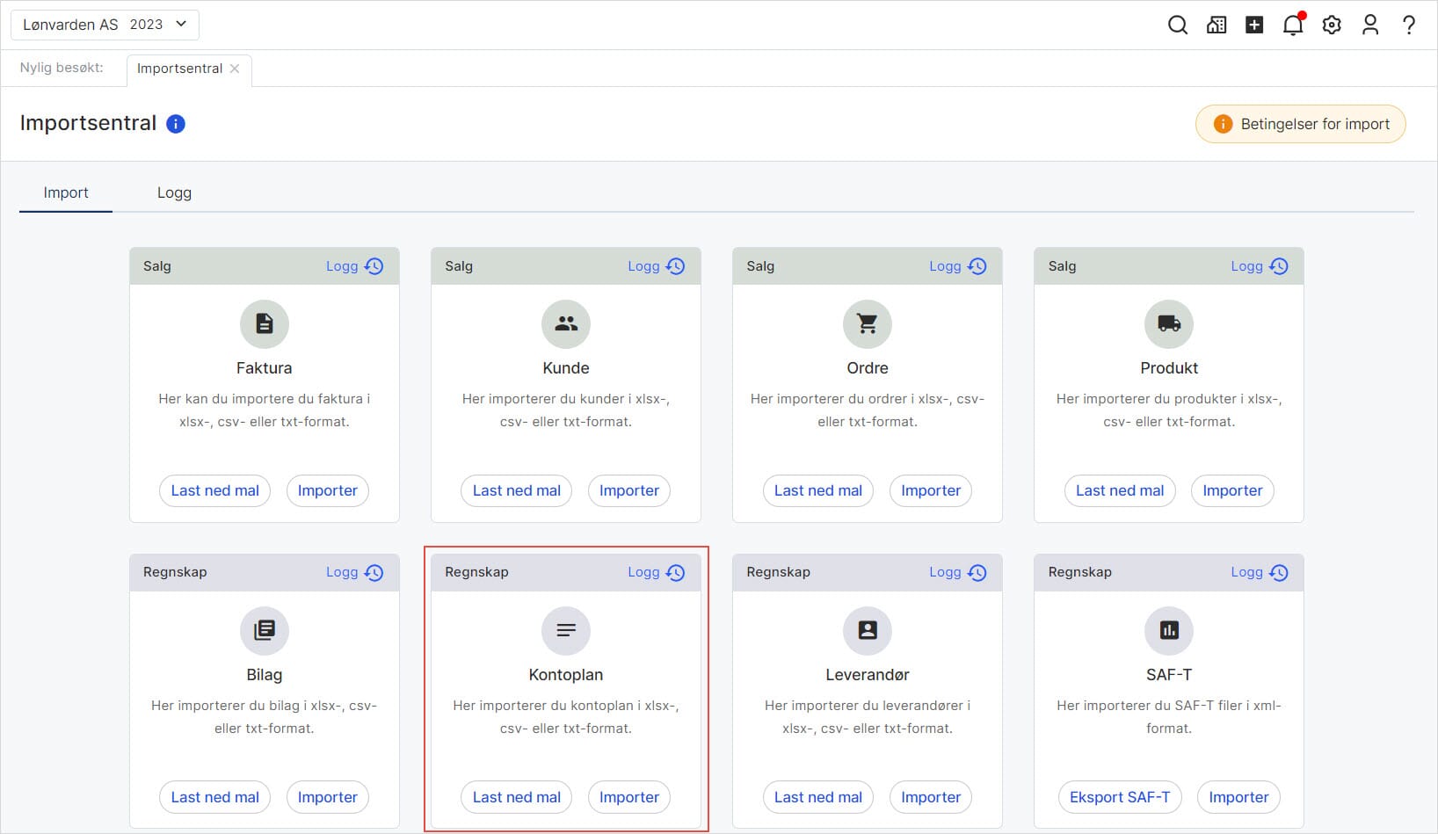
Task: Click the SAF-T chart icon
Action: click(x=1168, y=630)
